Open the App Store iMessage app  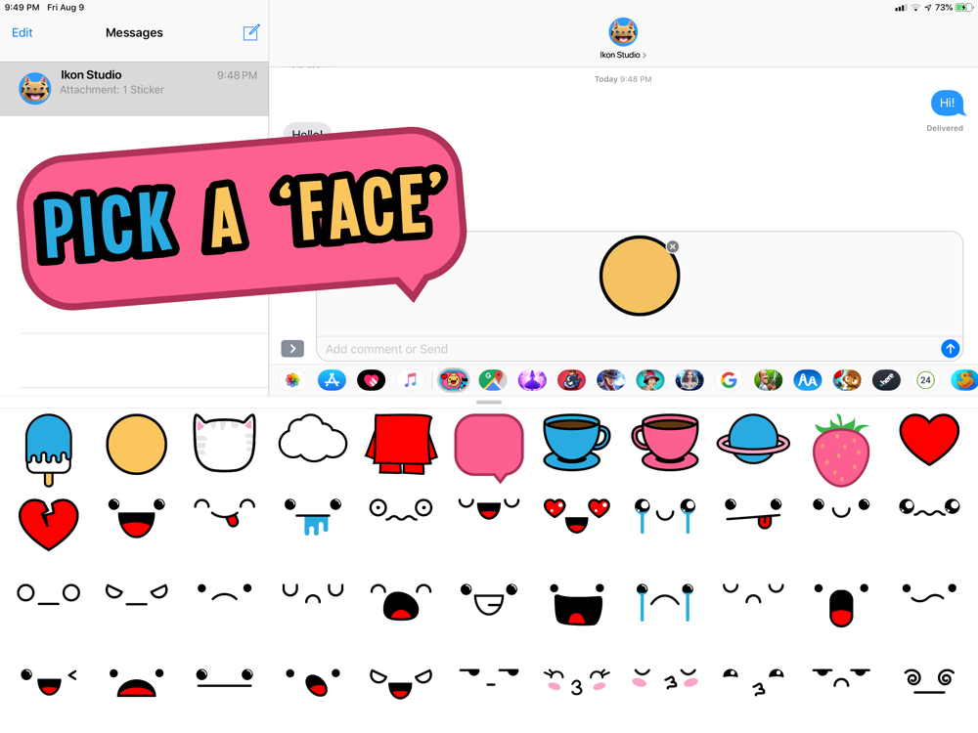(x=332, y=380)
